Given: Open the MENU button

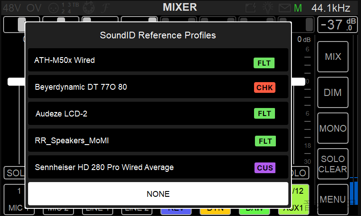Looking at the screenshot, I should [x=333, y=199].
